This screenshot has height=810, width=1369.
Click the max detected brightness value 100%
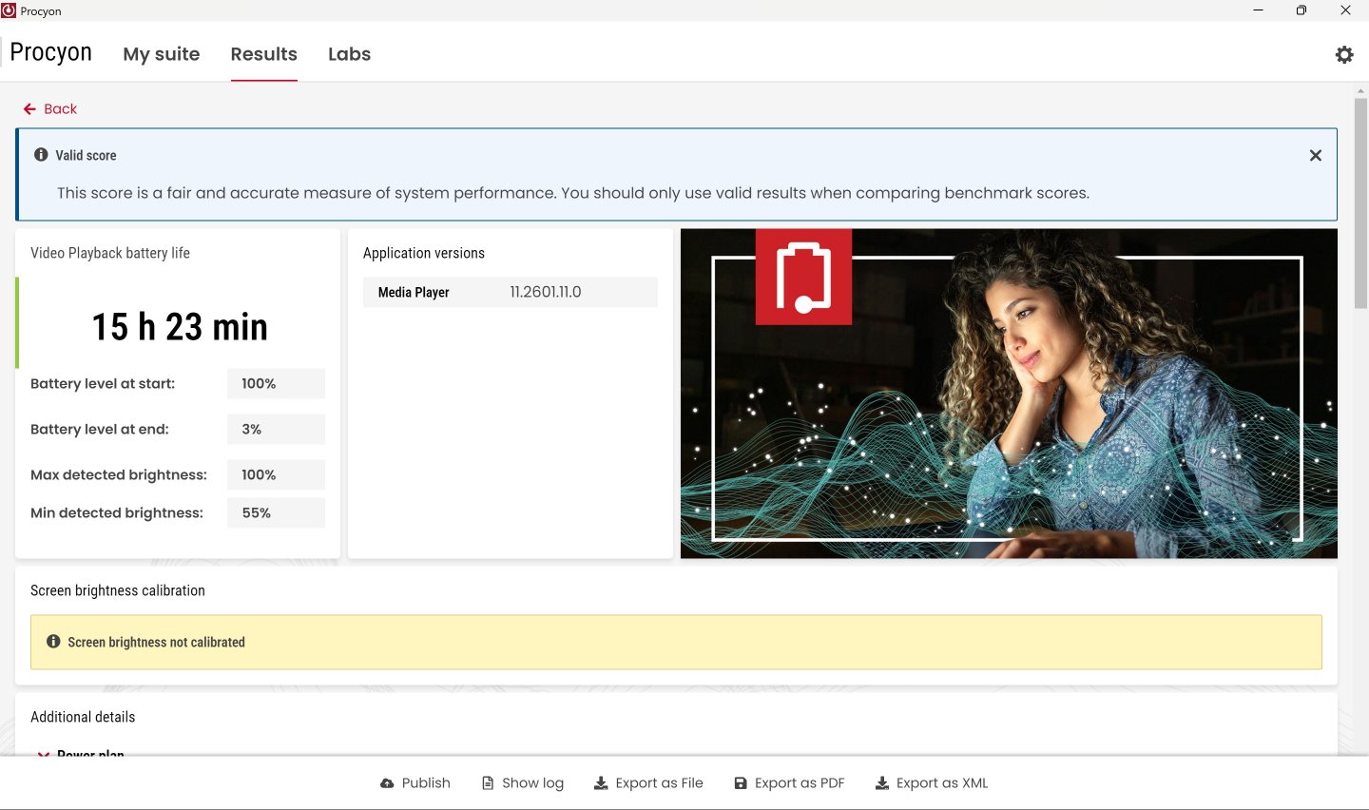tap(276, 474)
